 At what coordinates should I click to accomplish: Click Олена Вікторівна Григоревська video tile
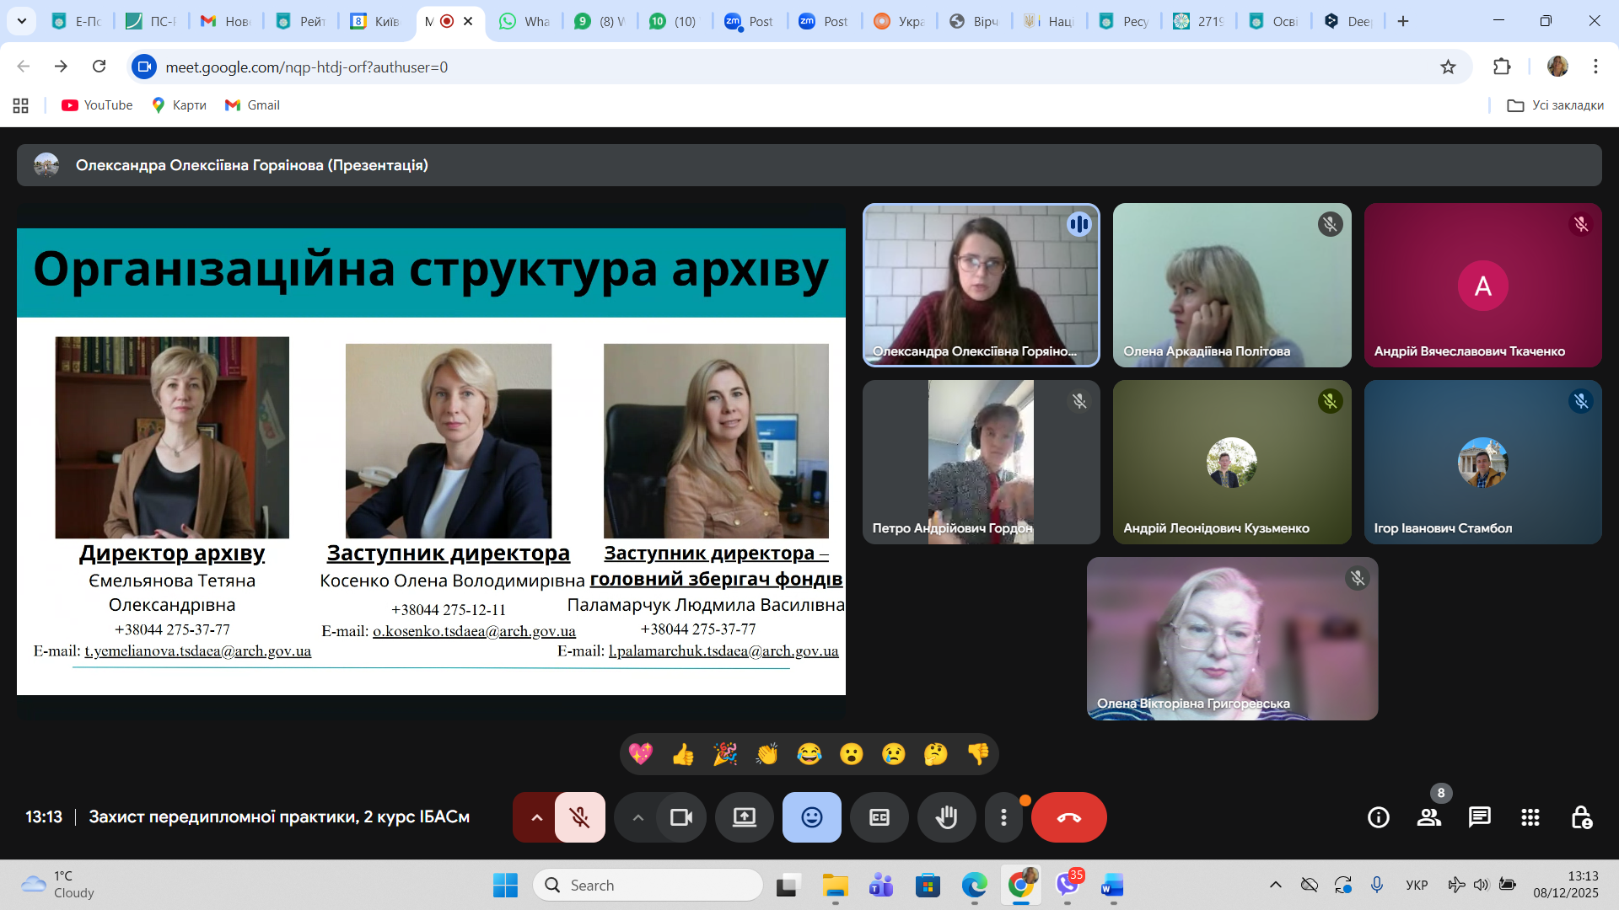coord(1232,638)
